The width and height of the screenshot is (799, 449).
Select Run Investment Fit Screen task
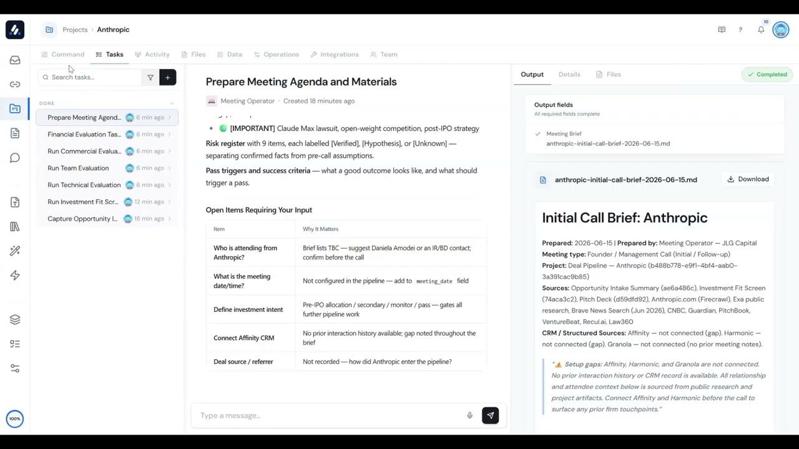coord(107,201)
